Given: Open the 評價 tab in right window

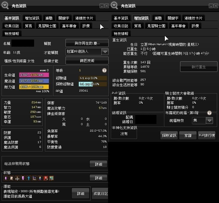Looking at the screenshot, I should [195, 26].
